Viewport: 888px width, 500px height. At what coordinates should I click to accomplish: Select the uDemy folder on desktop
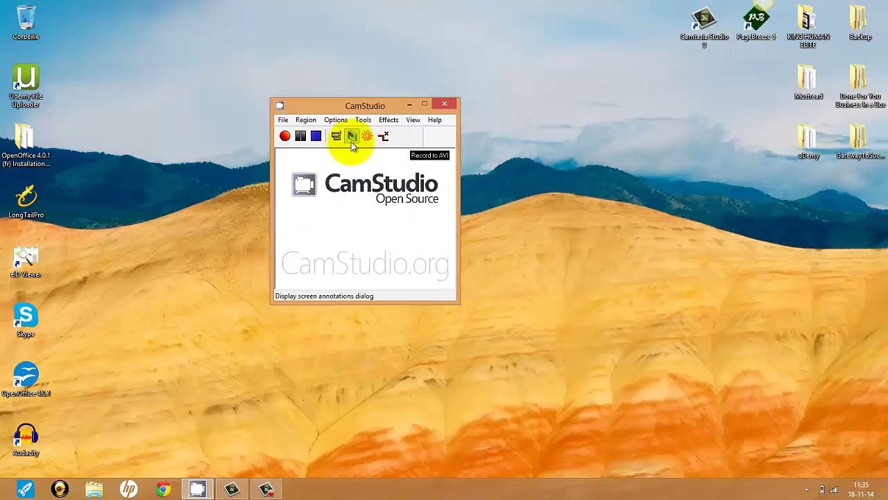[x=808, y=142]
